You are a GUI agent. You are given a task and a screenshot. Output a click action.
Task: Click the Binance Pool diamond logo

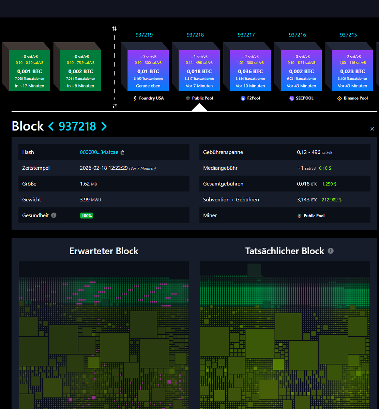pyautogui.click(x=339, y=98)
